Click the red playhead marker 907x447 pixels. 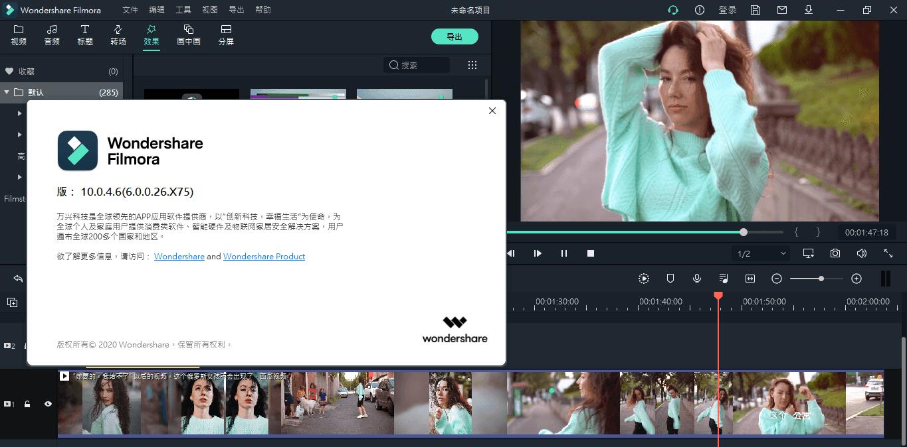pyautogui.click(x=718, y=295)
